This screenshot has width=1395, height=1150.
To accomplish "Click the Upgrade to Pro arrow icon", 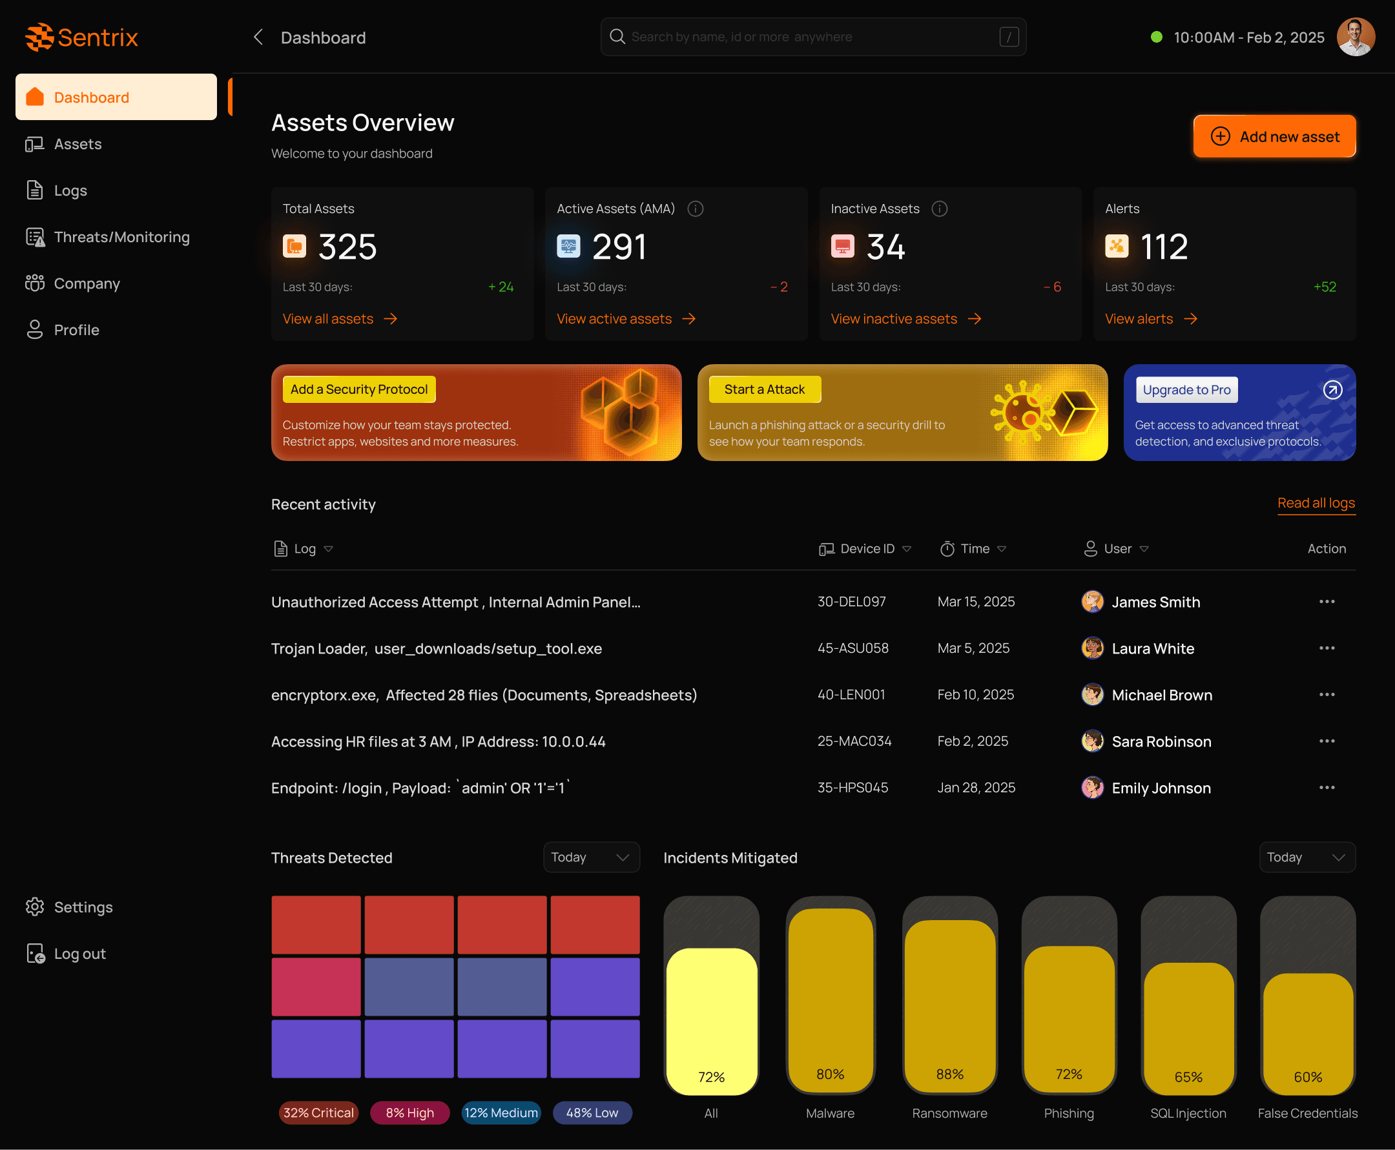I will point(1332,389).
